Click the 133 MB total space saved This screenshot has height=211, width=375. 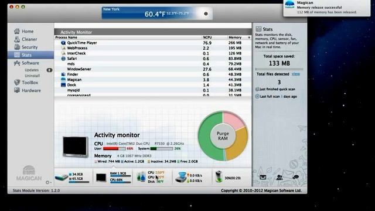point(279,63)
